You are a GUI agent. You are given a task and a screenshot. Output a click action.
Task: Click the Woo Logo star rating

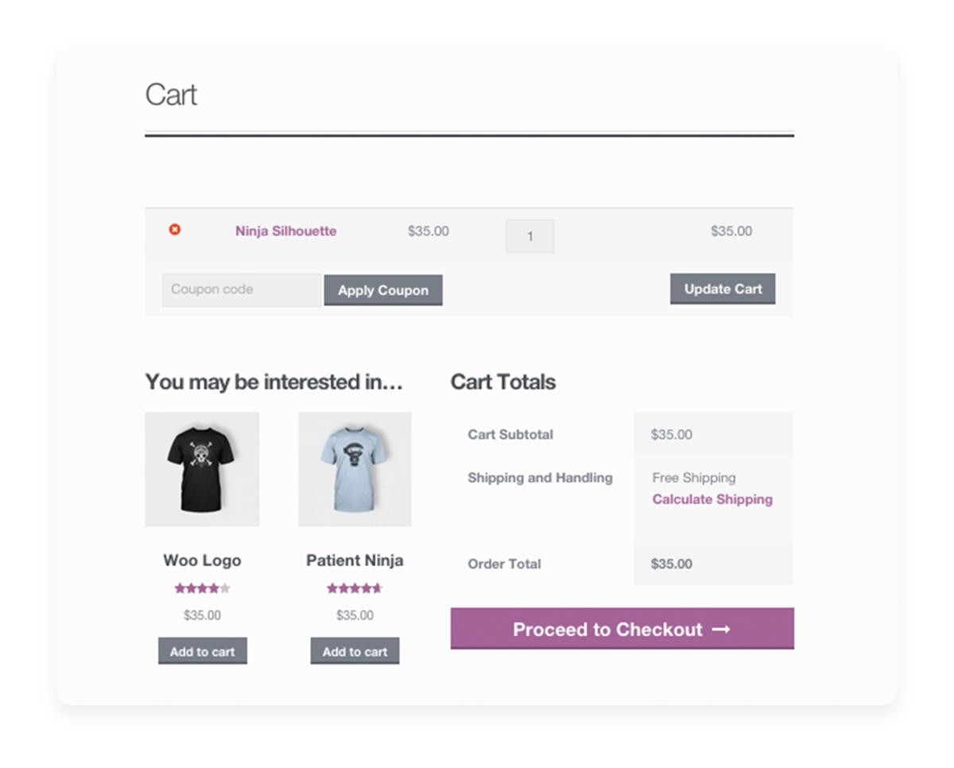pyautogui.click(x=202, y=589)
